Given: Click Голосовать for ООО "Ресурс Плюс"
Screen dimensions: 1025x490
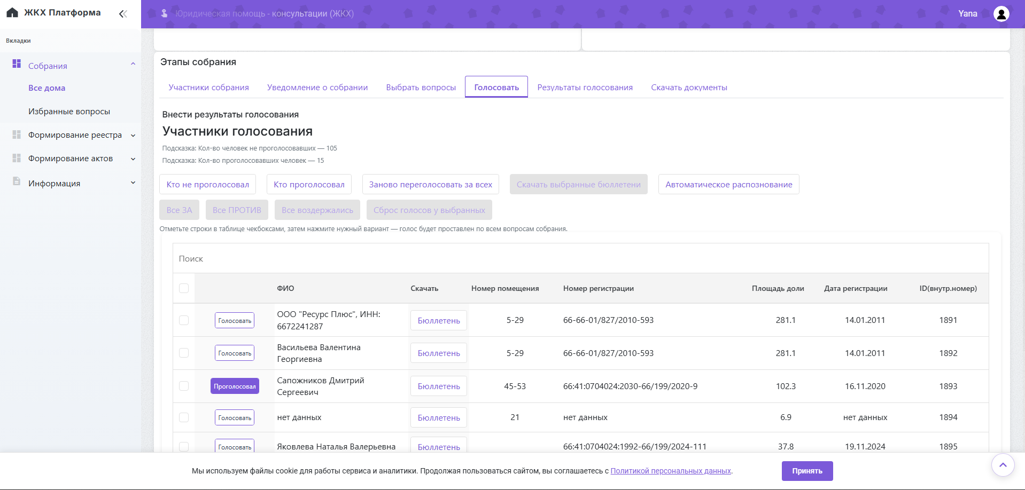Looking at the screenshot, I should click(x=235, y=320).
